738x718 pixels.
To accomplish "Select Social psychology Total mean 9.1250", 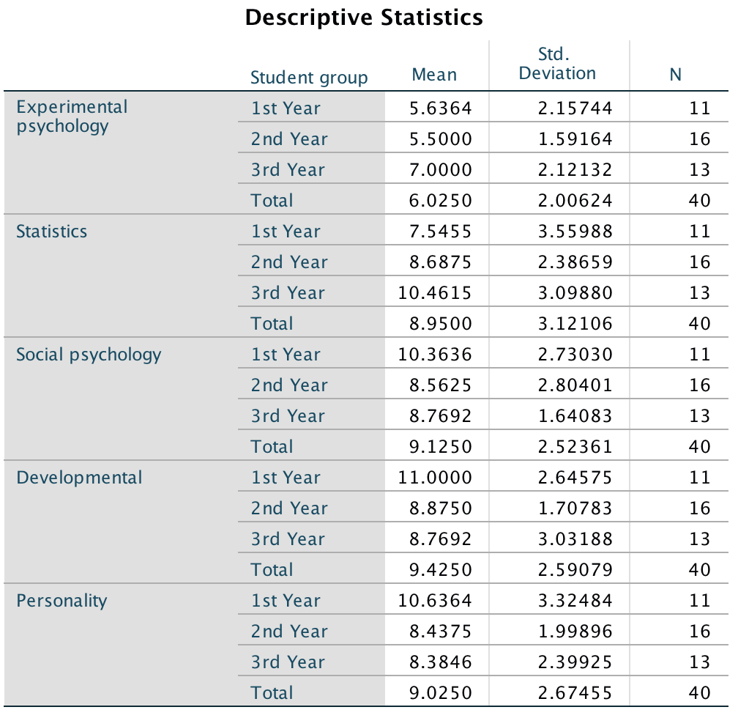I will pyautogui.click(x=440, y=447).
